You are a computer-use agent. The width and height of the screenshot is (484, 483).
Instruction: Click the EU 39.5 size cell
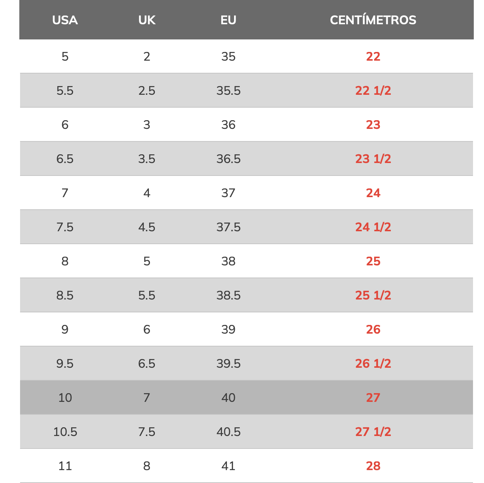[x=228, y=364]
